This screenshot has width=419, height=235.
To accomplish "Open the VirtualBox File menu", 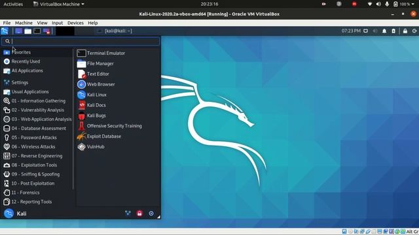I will [x=7, y=23].
